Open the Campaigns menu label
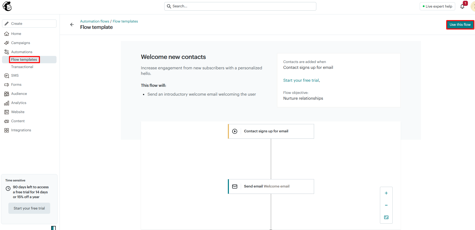 click(21, 43)
